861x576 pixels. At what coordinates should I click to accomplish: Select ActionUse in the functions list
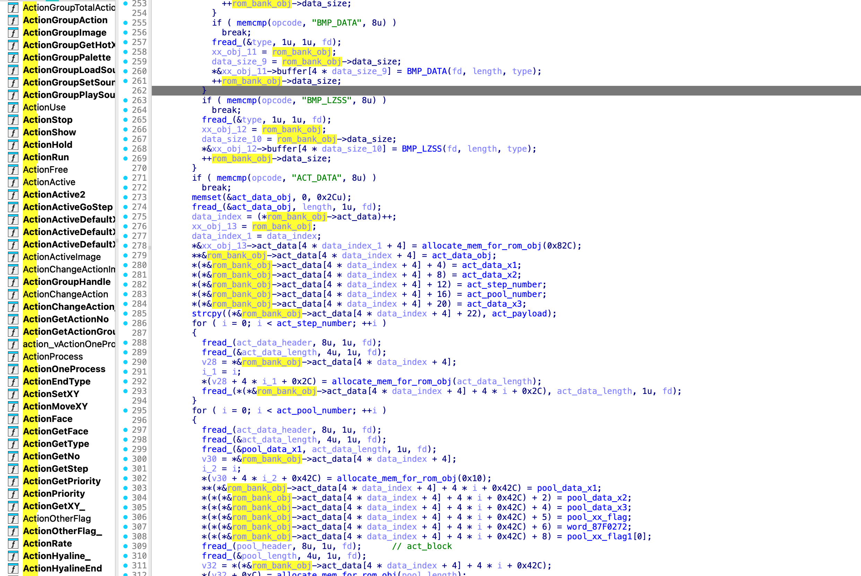[44, 108]
